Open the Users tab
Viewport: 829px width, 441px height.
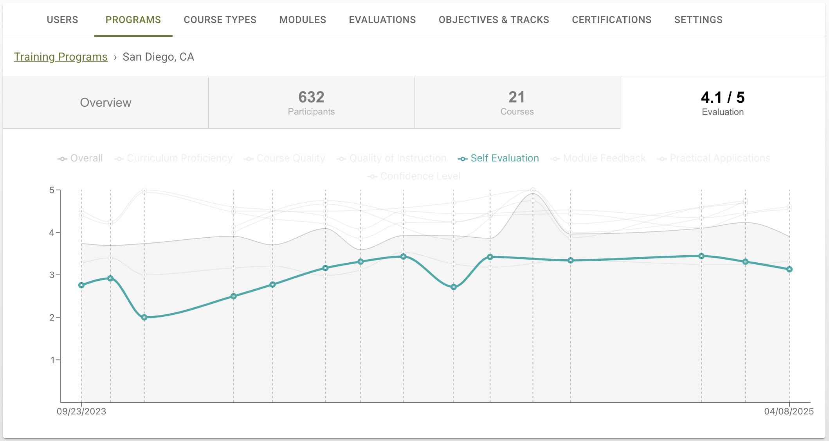coord(62,20)
